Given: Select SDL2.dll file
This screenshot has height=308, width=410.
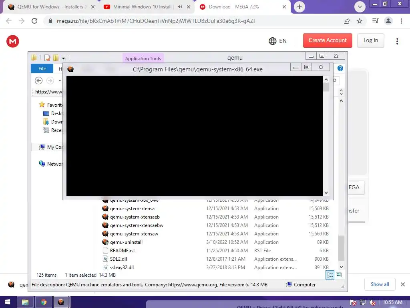Looking at the screenshot, I should point(118,259).
